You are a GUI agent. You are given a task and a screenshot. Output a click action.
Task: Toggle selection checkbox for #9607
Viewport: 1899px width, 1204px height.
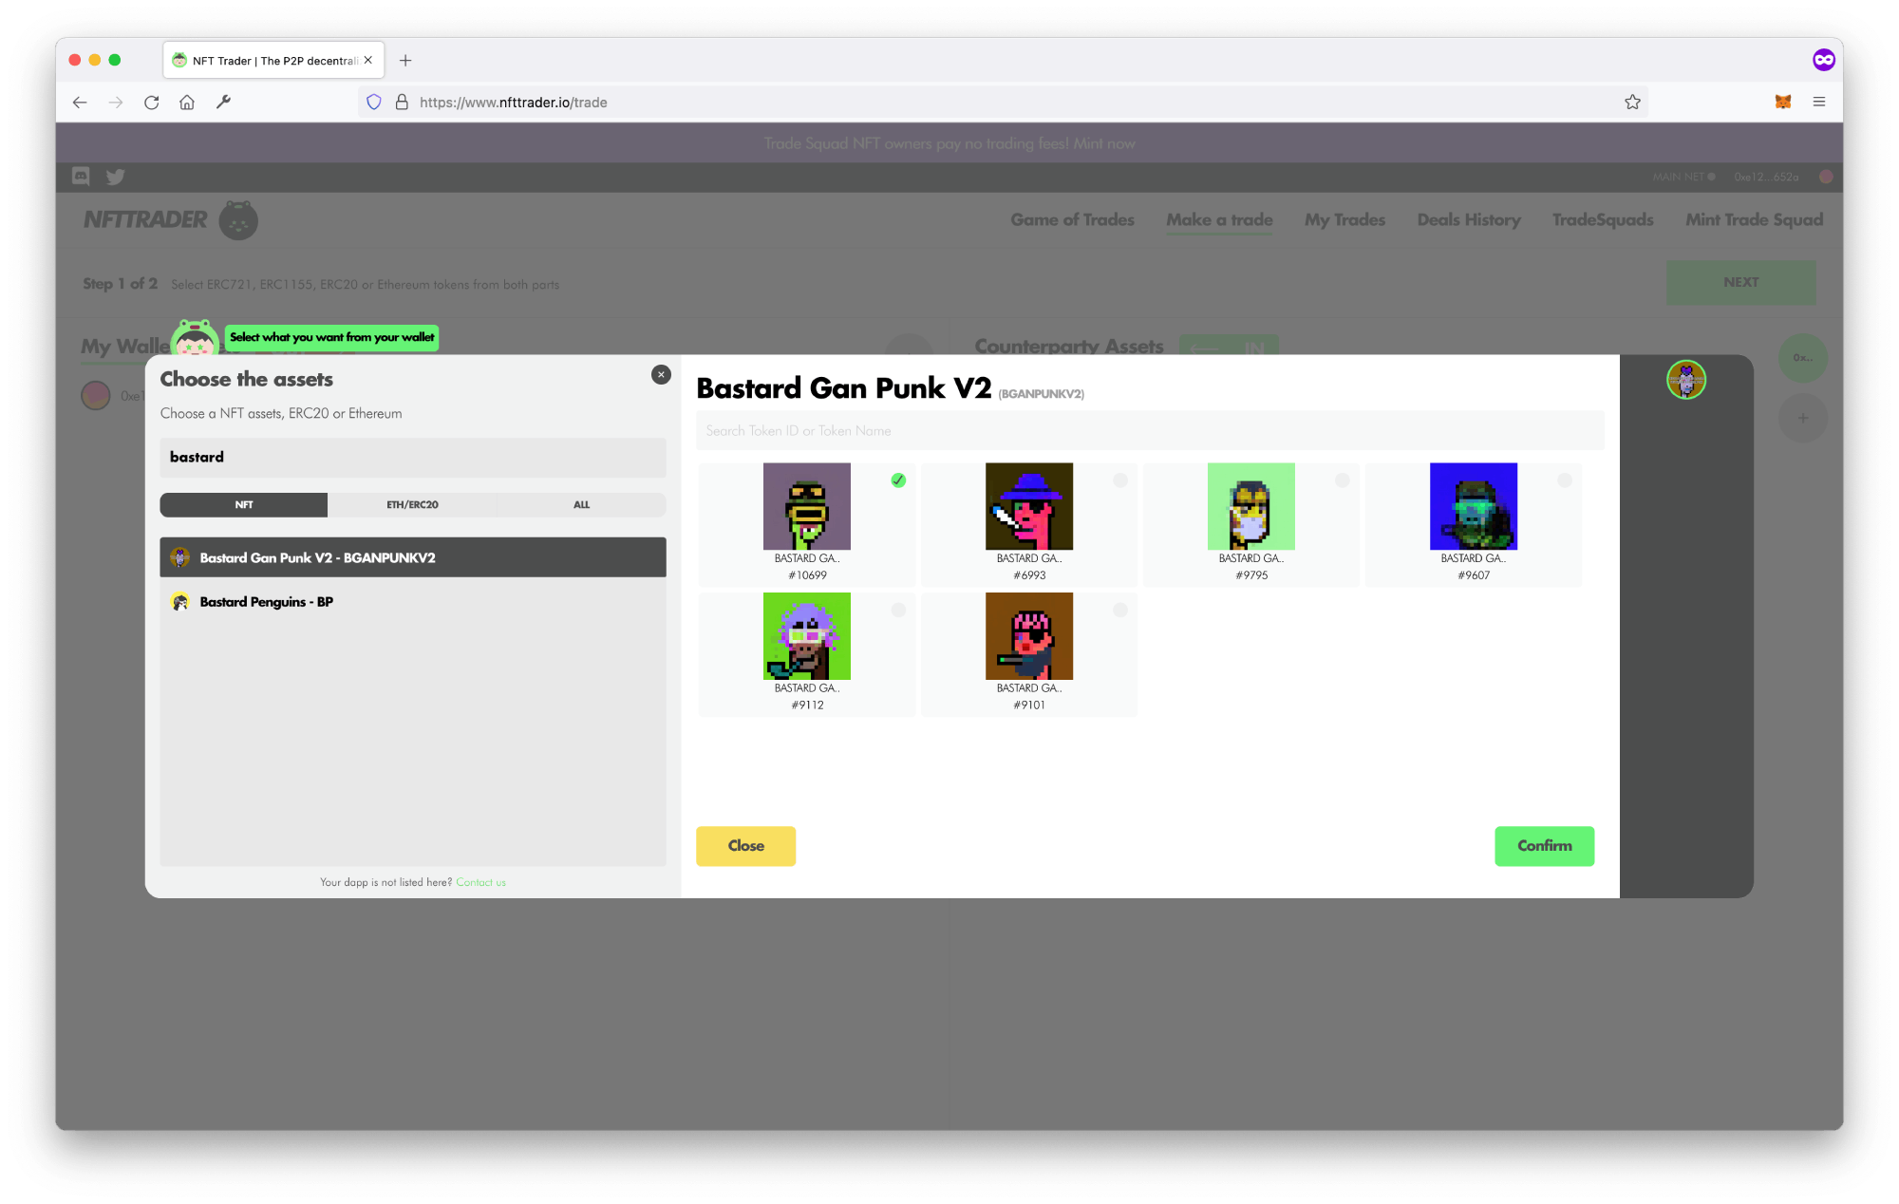tap(1564, 479)
